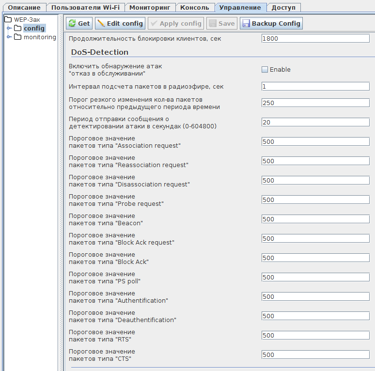Open the Пользователи Wi-Fi tab

pyautogui.click(x=85, y=7)
